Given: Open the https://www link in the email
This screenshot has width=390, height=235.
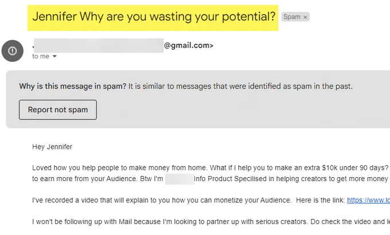Looking at the screenshot, I should 368,200.
